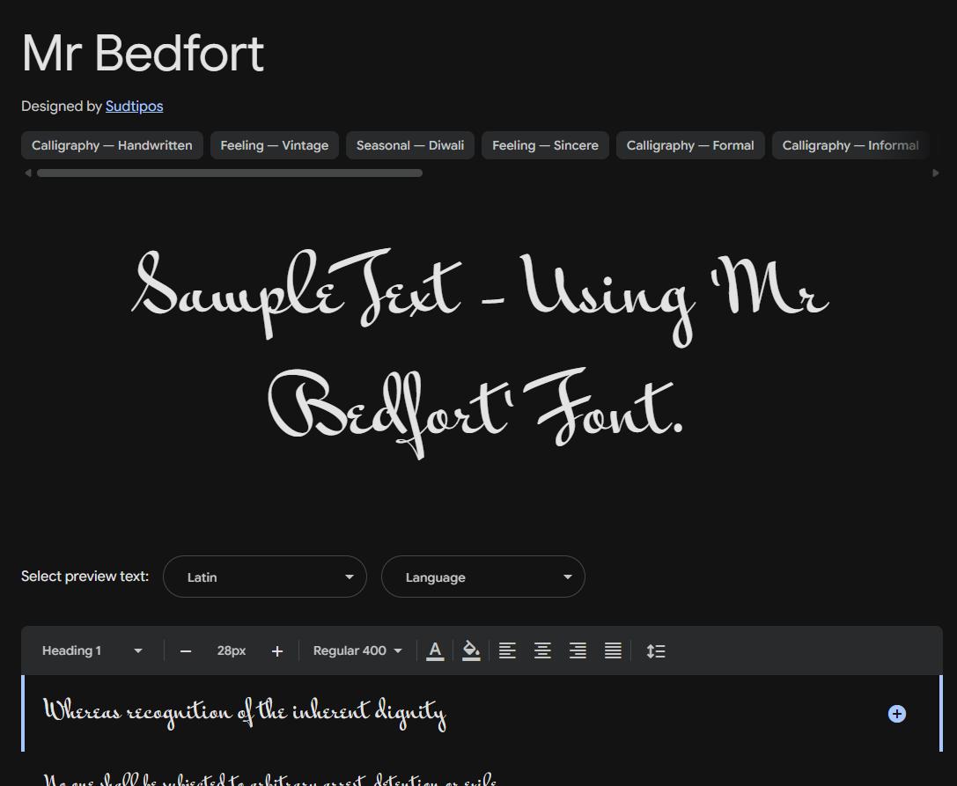Open the background fill color picker
The width and height of the screenshot is (957, 786).
click(x=470, y=651)
